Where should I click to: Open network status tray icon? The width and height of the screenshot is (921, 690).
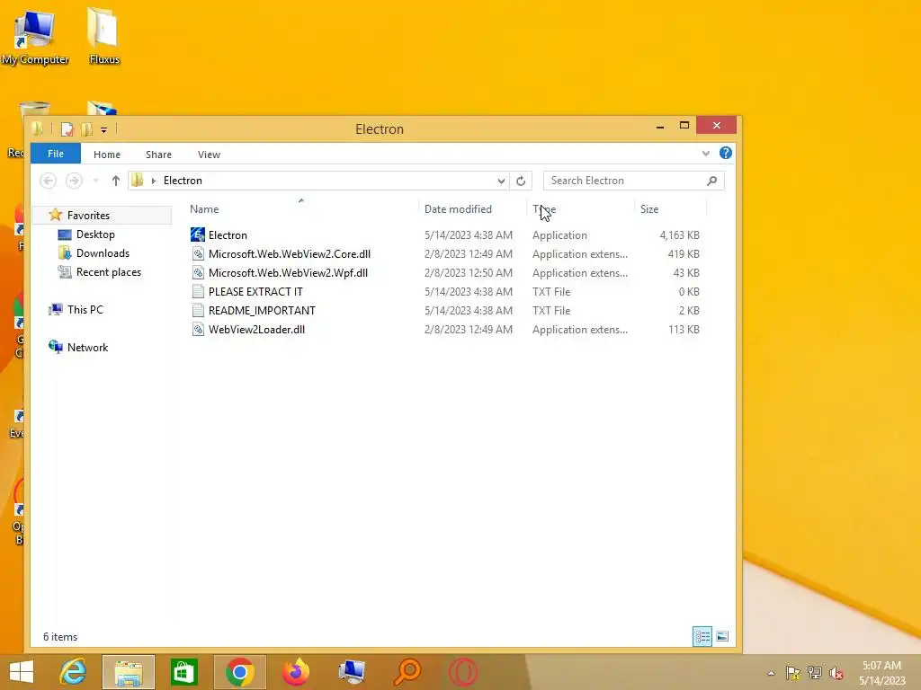pyautogui.click(x=814, y=673)
